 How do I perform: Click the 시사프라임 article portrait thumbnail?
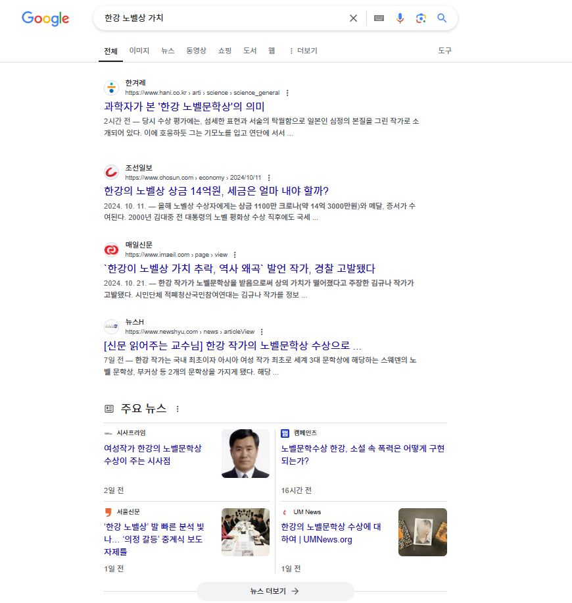point(245,454)
